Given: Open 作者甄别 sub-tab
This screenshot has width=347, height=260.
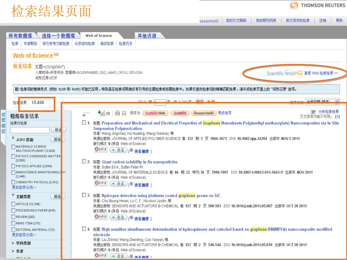Looking at the screenshot, I should pos(30,44).
